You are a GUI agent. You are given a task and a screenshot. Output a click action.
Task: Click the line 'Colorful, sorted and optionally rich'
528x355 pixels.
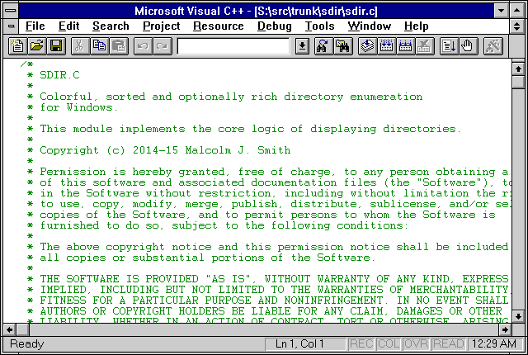[x=225, y=97]
